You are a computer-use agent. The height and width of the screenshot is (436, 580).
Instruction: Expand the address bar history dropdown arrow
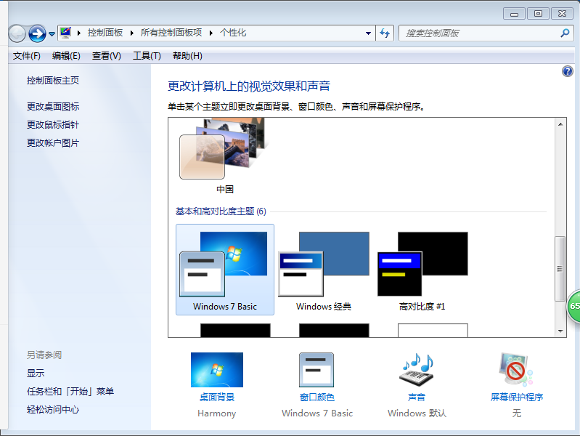tap(368, 33)
